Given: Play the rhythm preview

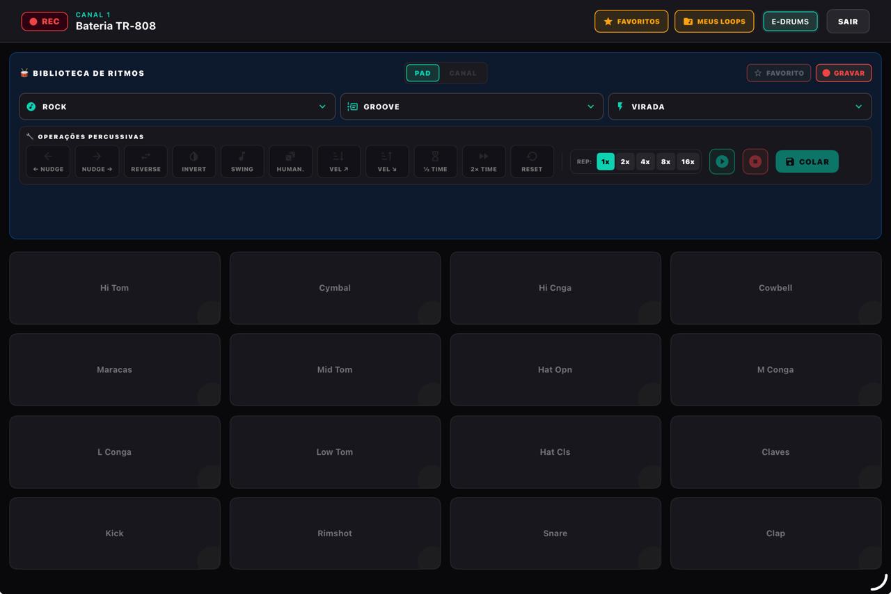Looking at the screenshot, I should coord(722,161).
